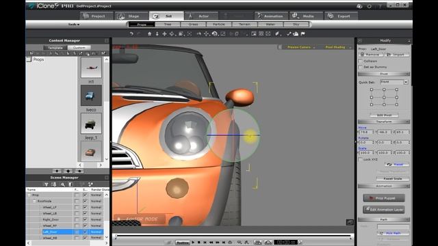Click the timeline scrubber track
This screenshot has width=438, height=246.
click(233, 236)
